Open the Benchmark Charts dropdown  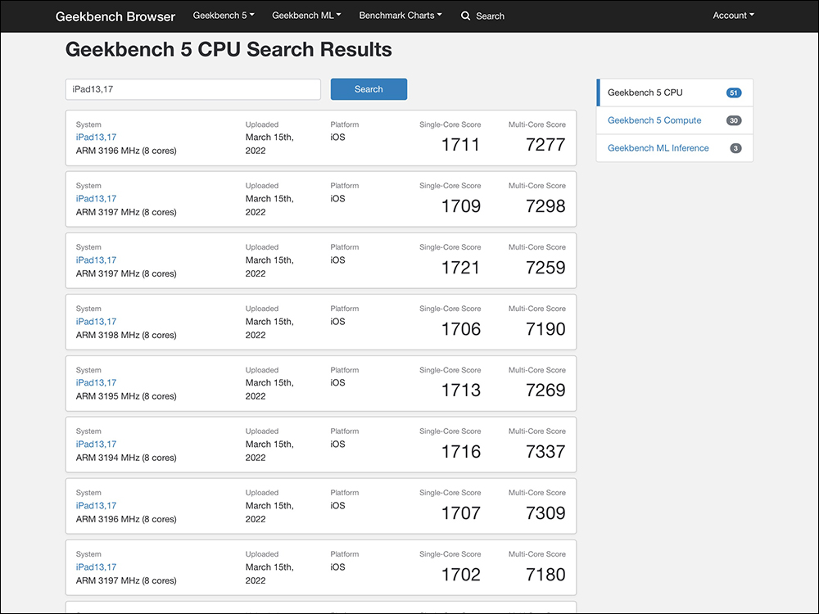click(400, 16)
